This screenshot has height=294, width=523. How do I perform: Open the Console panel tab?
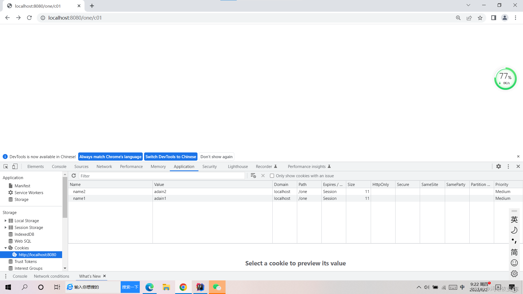click(59, 166)
